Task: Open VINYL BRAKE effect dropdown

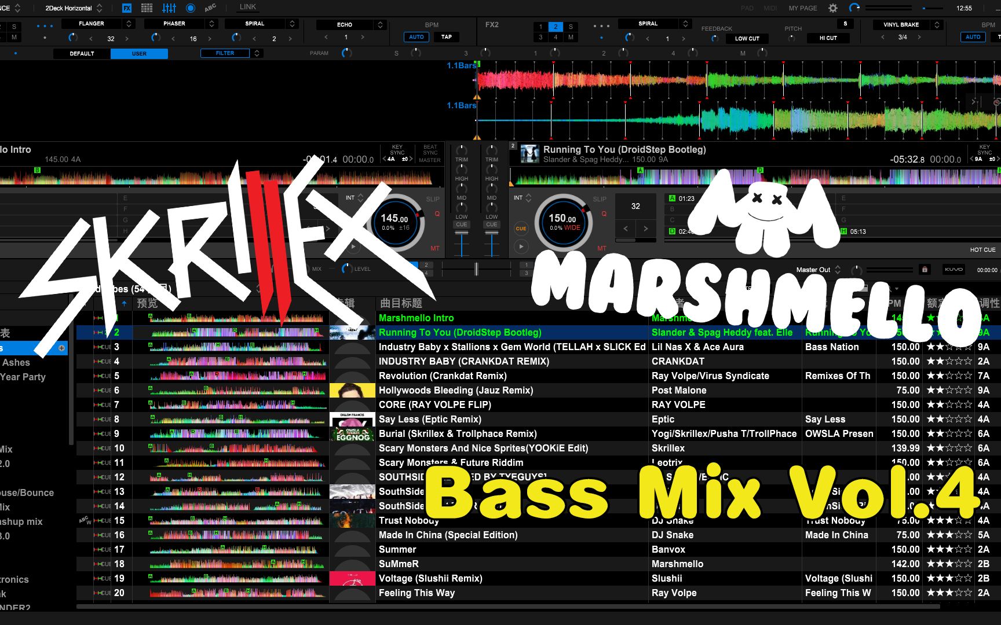Action: point(937,24)
